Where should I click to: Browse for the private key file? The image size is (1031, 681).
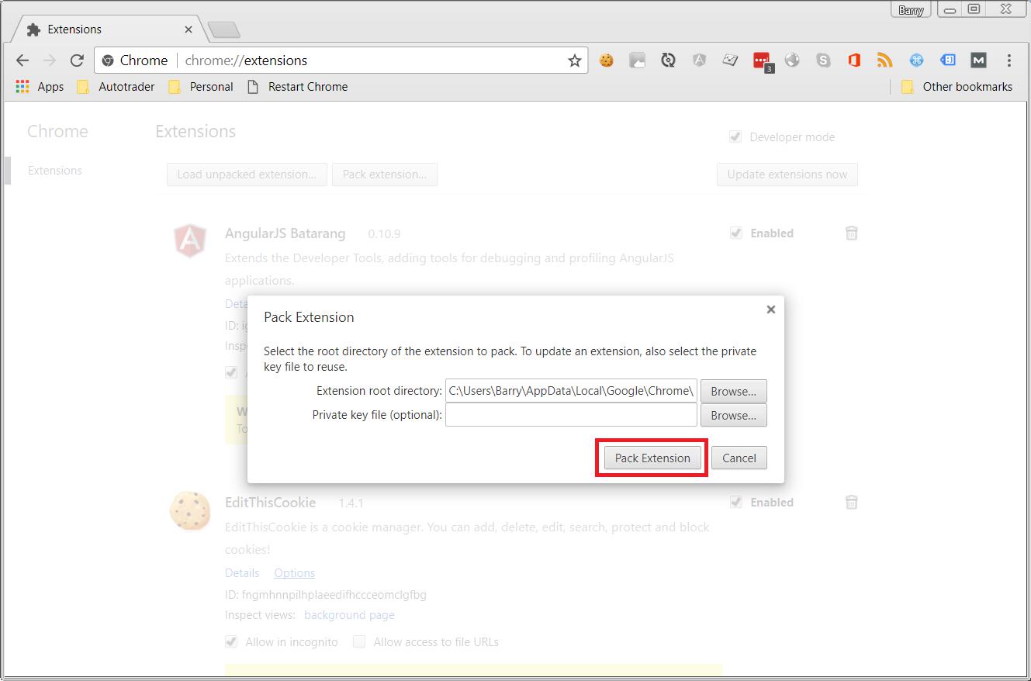click(734, 415)
